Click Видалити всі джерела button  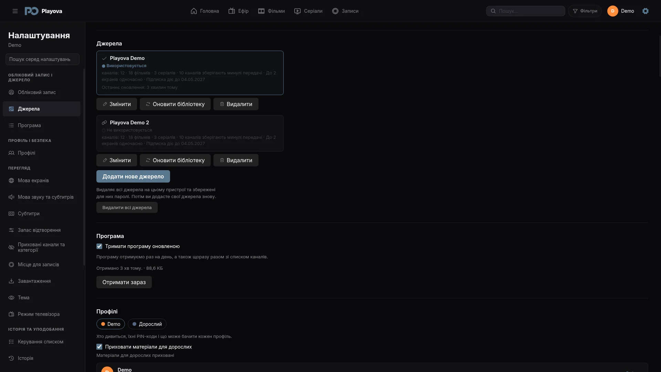tap(127, 207)
